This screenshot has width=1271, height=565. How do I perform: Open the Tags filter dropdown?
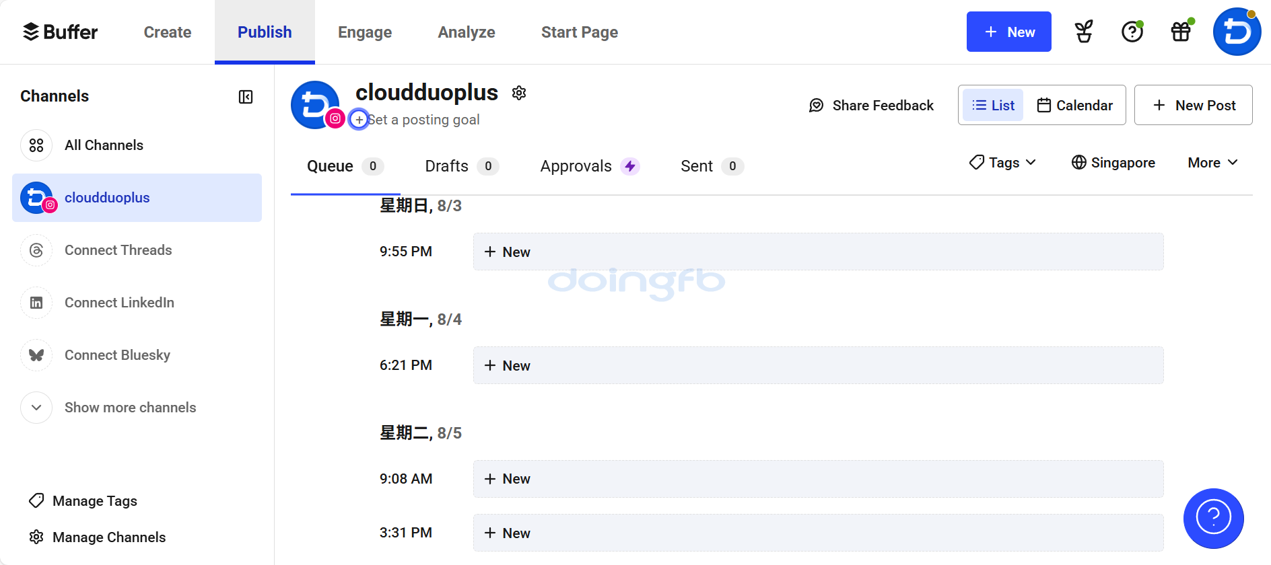click(x=1002, y=163)
